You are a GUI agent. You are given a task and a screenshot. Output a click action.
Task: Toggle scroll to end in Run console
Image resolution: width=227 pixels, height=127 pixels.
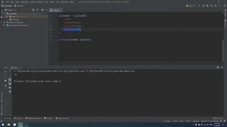10,84
